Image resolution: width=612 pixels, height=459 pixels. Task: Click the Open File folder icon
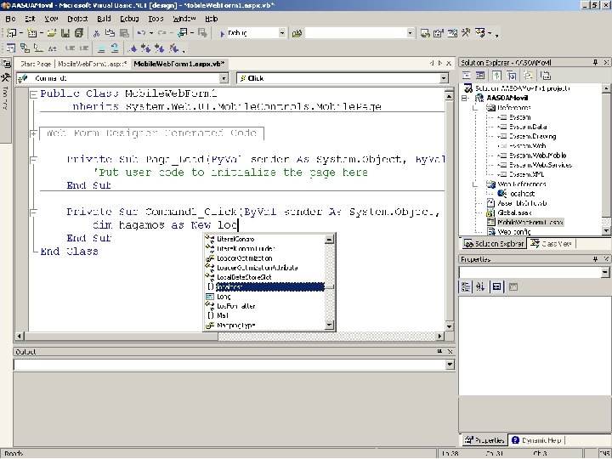[x=52, y=33]
